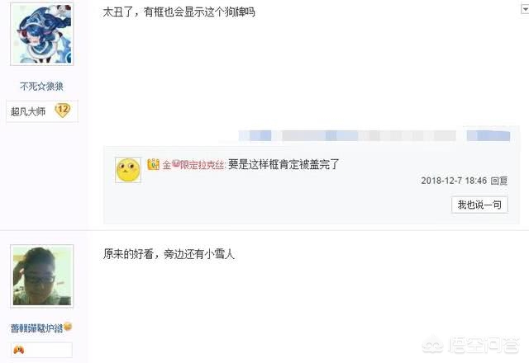Click the reply timestamp 2018-12-7 18:46
The image size is (529, 363).
coord(454,181)
